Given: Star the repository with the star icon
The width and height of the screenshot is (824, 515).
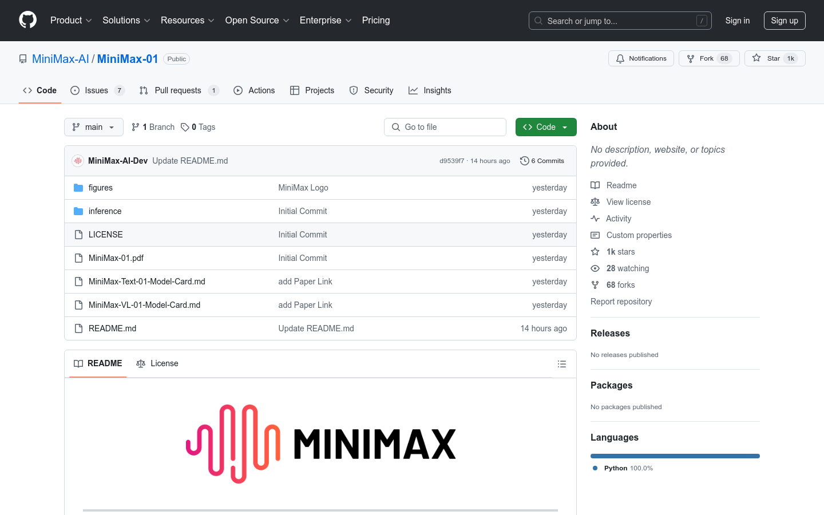Looking at the screenshot, I should pos(756,58).
